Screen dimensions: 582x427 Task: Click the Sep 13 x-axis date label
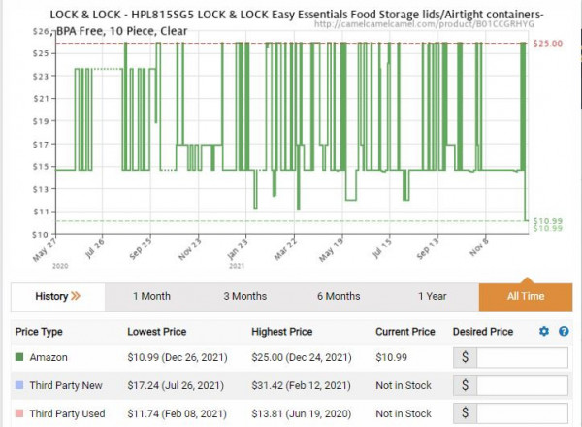[427, 248]
